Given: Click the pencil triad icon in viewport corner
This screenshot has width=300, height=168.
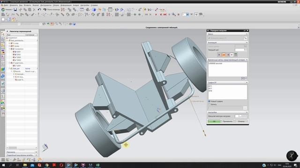Looking at the screenshot, I should (45, 147).
